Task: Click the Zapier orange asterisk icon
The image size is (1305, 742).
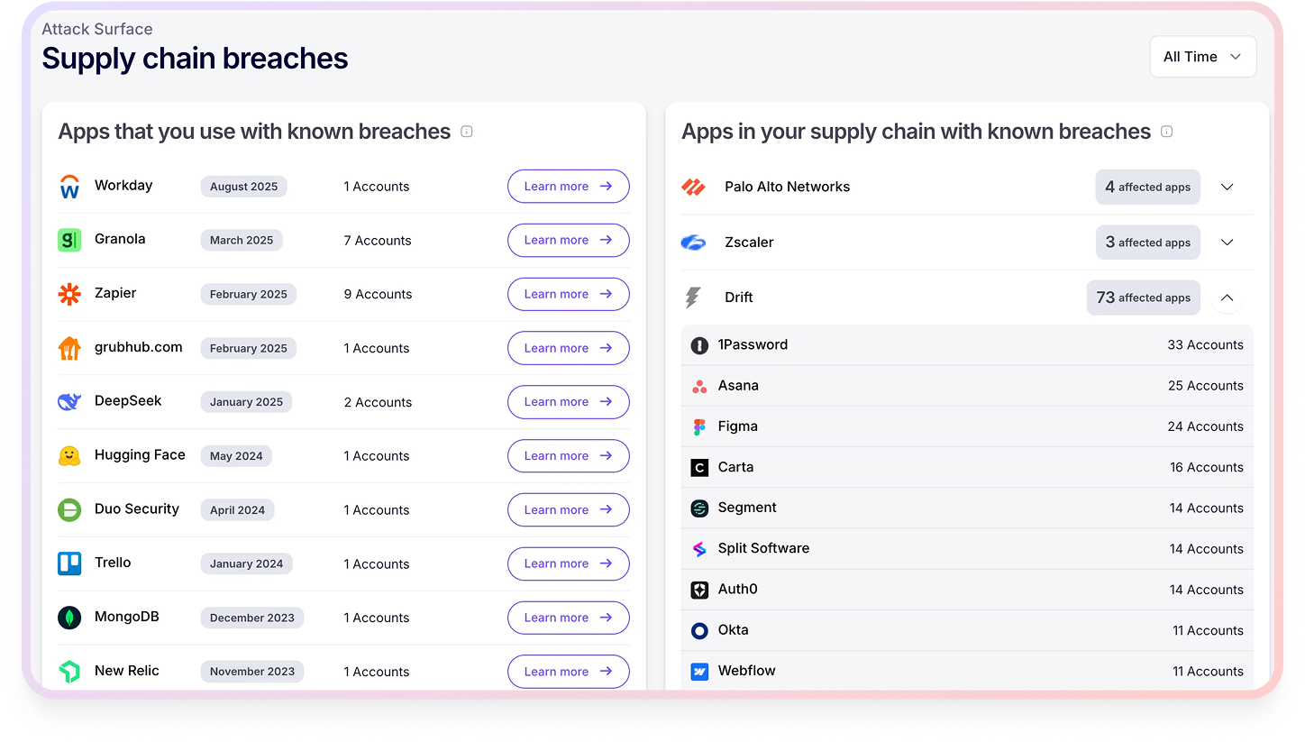Action: click(x=69, y=294)
